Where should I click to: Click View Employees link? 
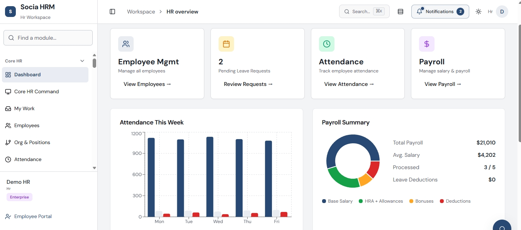point(147,84)
